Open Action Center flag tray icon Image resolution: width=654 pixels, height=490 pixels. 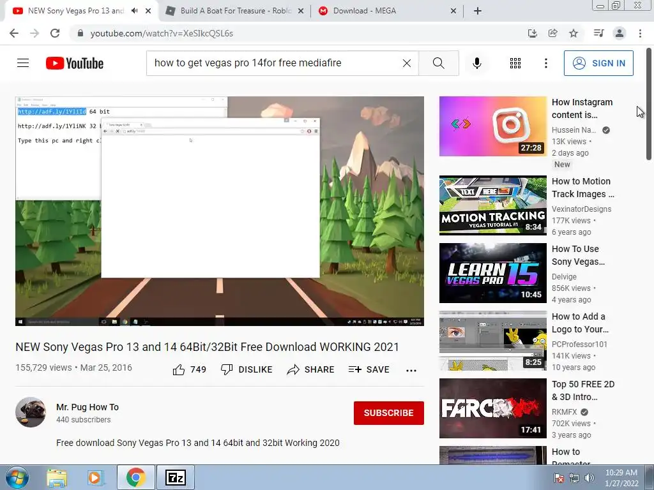tap(558, 478)
